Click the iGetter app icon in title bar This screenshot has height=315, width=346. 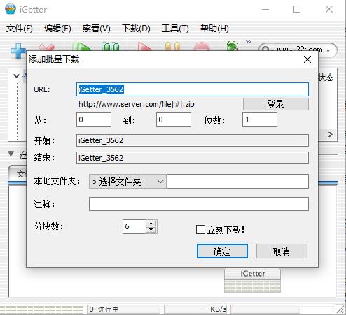point(11,9)
